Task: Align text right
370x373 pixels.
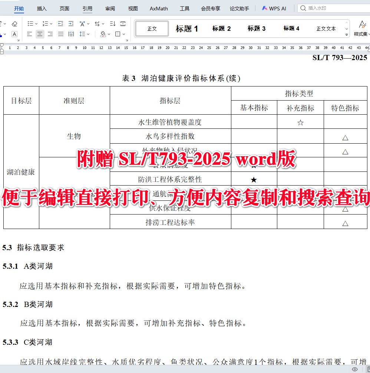Action: 50,34
